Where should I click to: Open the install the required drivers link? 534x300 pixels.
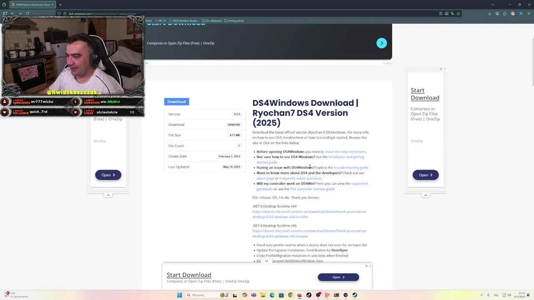345,152
